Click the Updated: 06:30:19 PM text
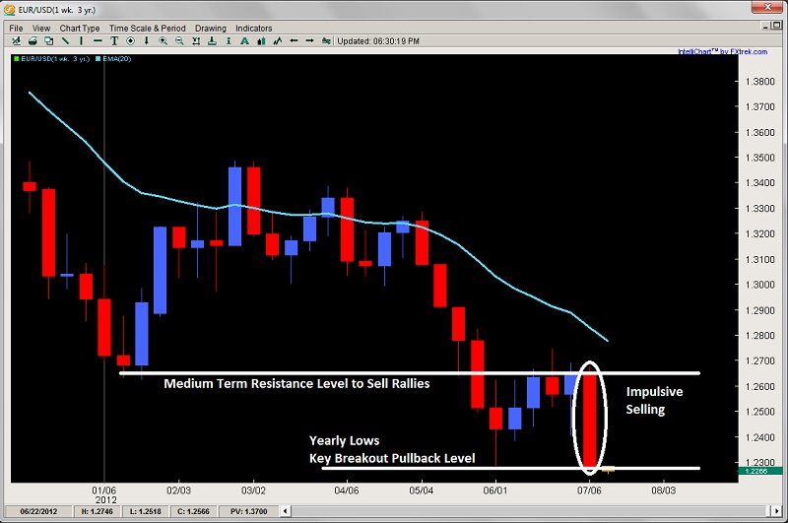 point(378,41)
